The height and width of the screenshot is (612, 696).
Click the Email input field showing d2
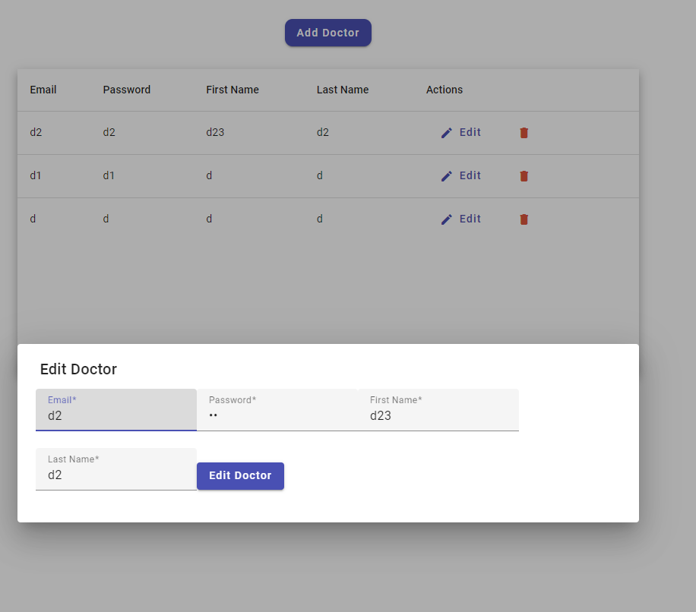(x=115, y=415)
